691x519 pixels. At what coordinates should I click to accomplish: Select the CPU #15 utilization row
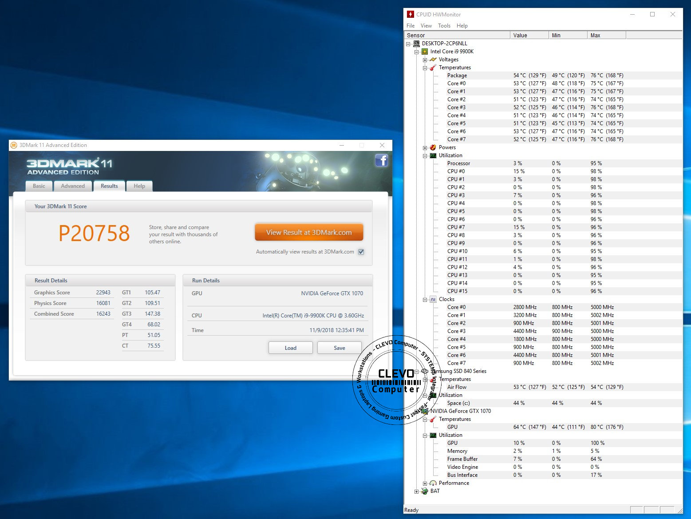(565, 291)
